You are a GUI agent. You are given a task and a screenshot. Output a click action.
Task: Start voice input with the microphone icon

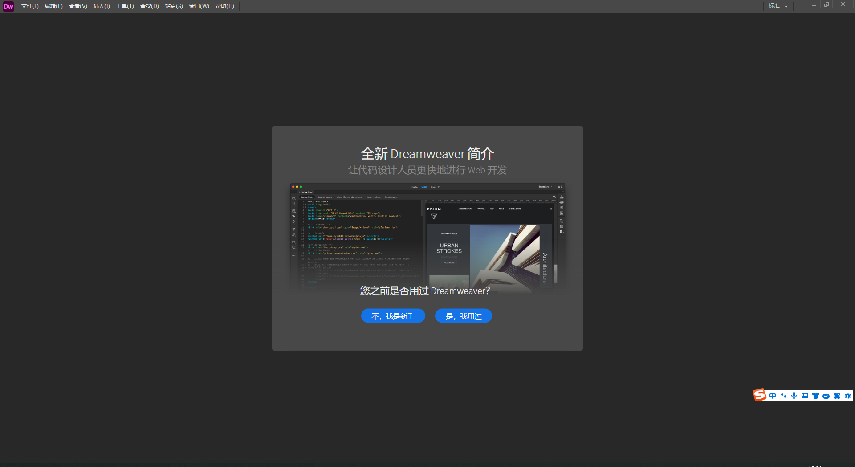coord(794,396)
